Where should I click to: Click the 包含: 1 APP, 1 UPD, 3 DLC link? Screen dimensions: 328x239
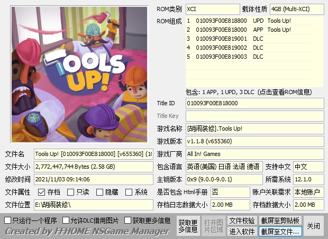coord(249,92)
